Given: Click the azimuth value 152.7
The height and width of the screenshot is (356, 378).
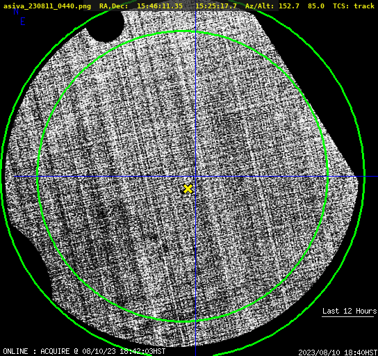Looking at the screenshot, I should 289,6.
